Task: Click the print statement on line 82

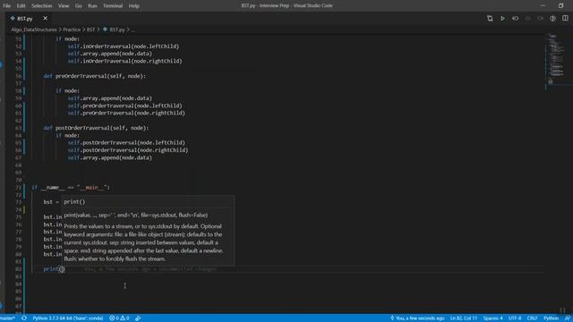Action: 54,269
